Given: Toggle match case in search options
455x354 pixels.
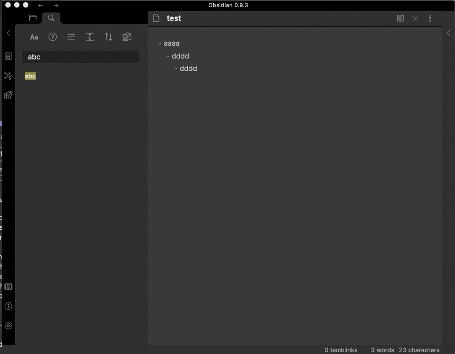Looking at the screenshot, I should (34, 37).
